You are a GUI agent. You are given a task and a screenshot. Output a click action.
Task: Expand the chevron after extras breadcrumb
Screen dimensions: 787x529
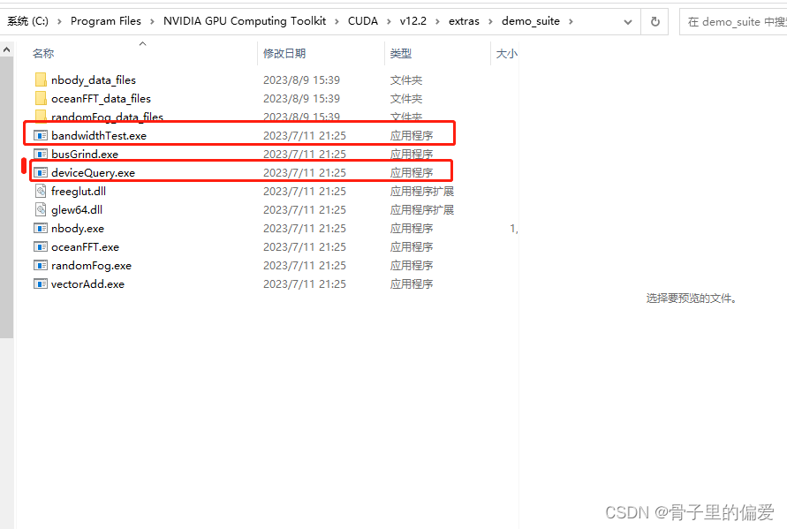point(490,21)
